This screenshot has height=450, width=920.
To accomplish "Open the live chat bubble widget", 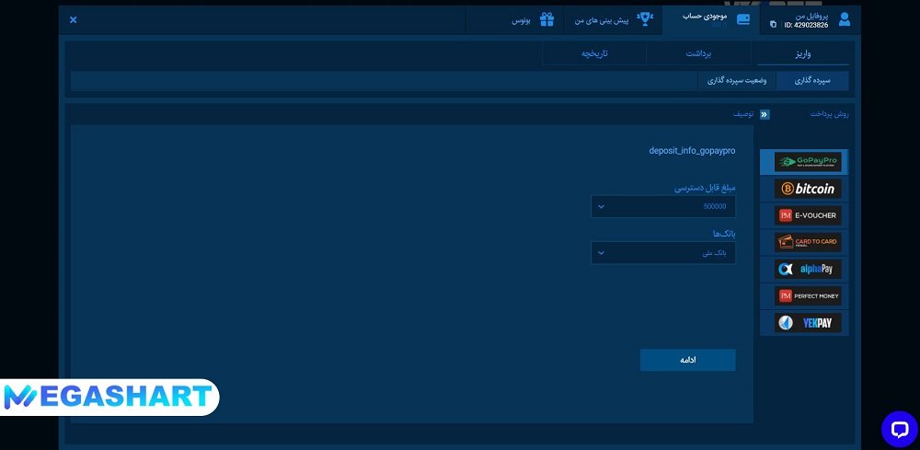I will click(899, 429).
